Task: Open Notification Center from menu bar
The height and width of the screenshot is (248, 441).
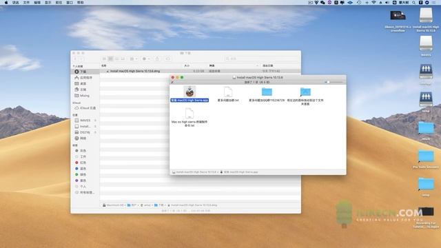Action: click(434, 3)
